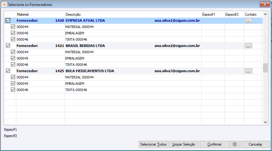Select EMBALAGEM description under supplier 1421
Image resolution: width=272 pixels, height=151 pixels.
[75, 58]
